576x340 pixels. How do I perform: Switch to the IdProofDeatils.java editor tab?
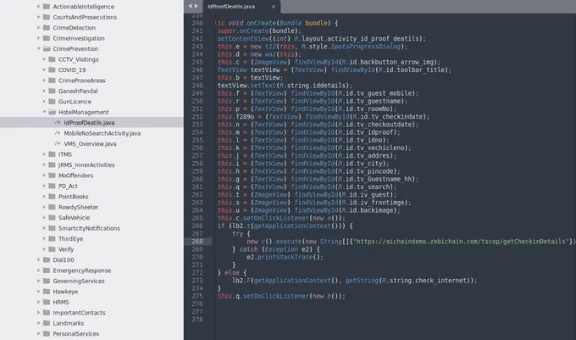coord(231,7)
